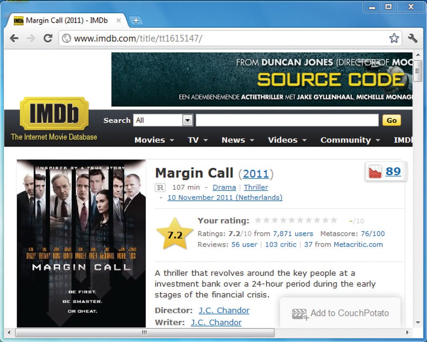427x342 pixels.
Task: Click the Margin Call movie poster
Action: click(81, 243)
